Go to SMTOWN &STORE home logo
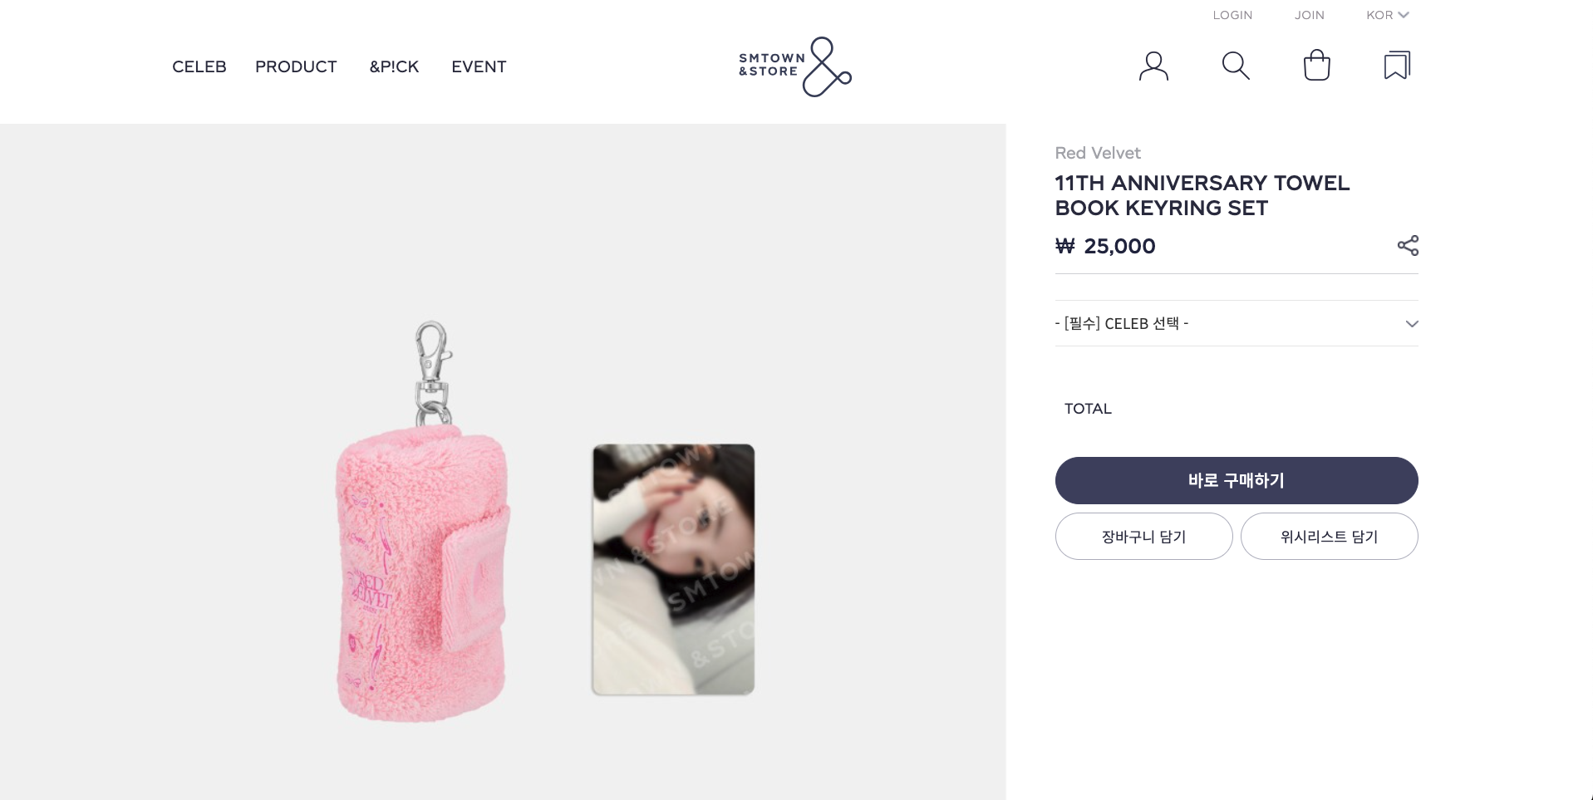Viewport: 1593px width, 800px height. (795, 66)
